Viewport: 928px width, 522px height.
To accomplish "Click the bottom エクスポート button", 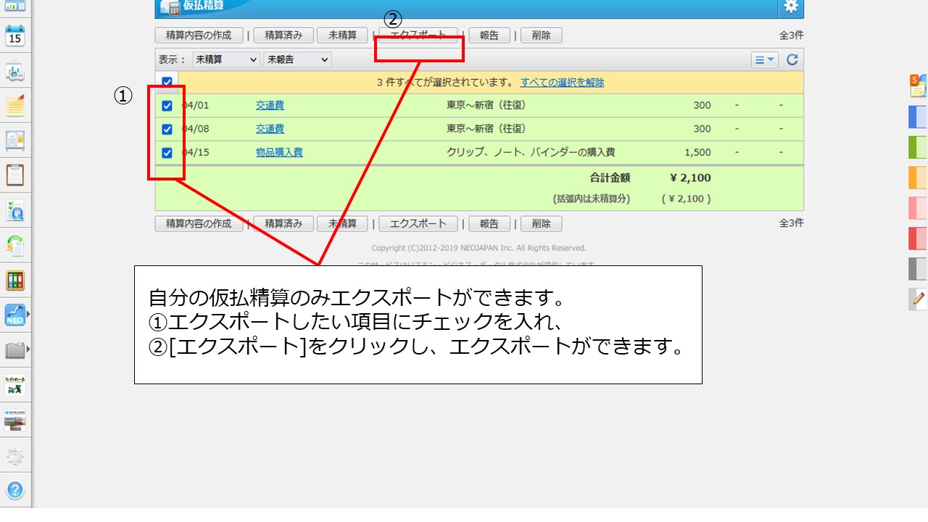I will tap(418, 224).
